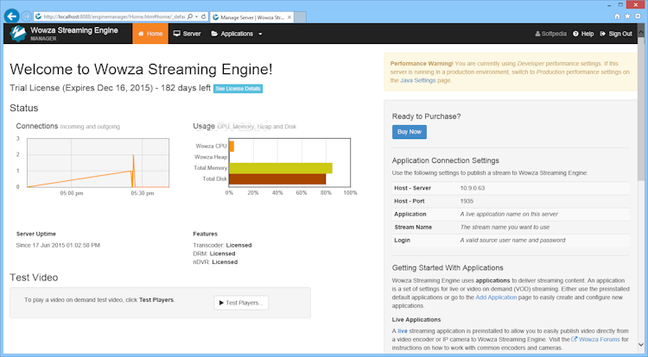Open browser favorites star icon

coord(627,16)
